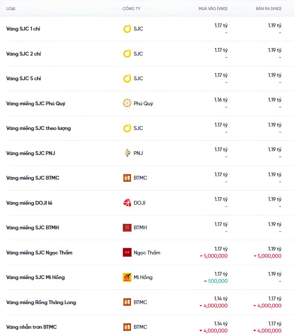This screenshot has width=294, height=335.
Task: Sort by the CÔNG TY column header
Action: (x=131, y=9)
